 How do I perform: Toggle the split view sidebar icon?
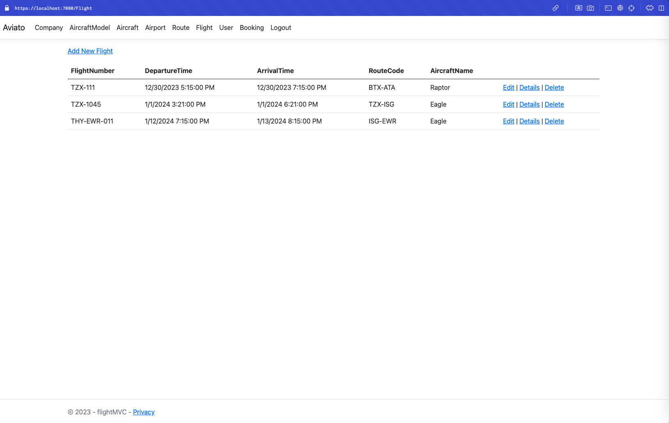tap(661, 8)
